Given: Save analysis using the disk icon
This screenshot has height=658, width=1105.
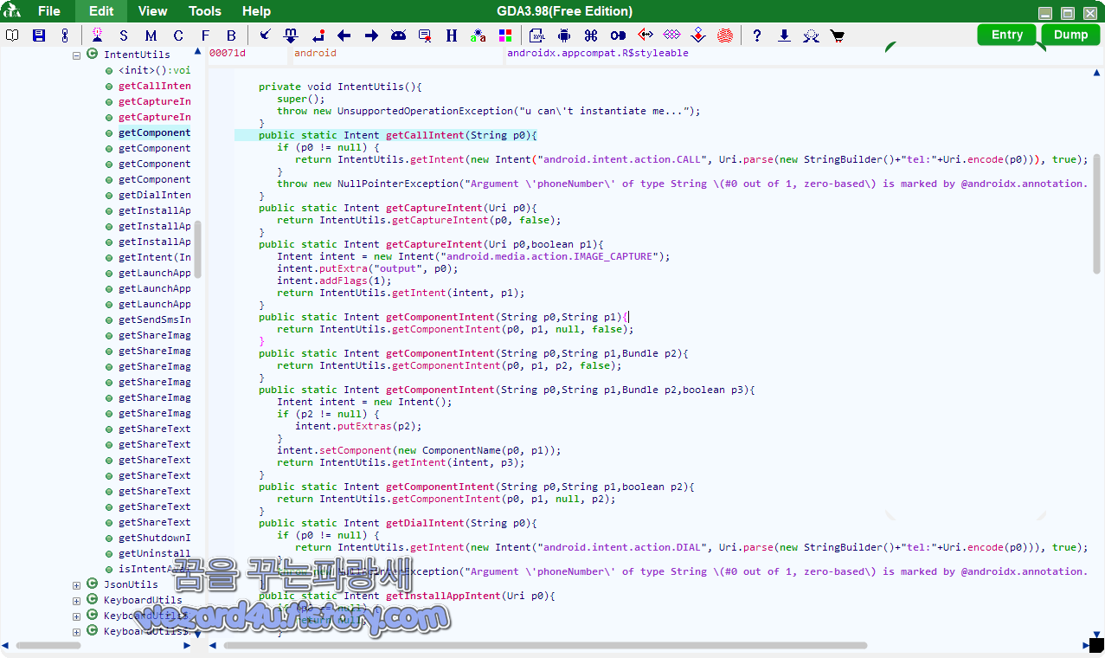Looking at the screenshot, I should pyautogui.click(x=38, y=35).
